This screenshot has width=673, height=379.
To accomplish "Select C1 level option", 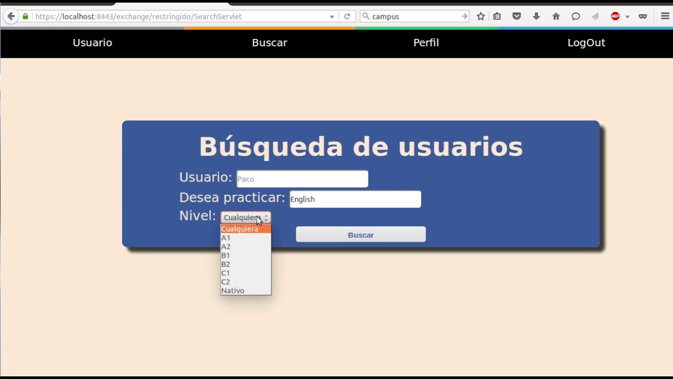I will point(246,273).
